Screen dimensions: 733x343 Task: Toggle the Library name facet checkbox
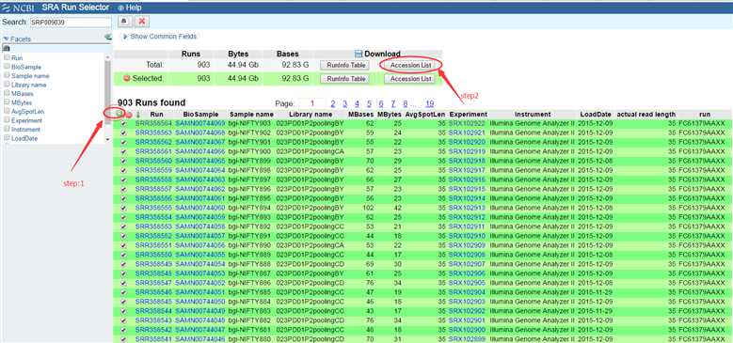coord(7,84)
